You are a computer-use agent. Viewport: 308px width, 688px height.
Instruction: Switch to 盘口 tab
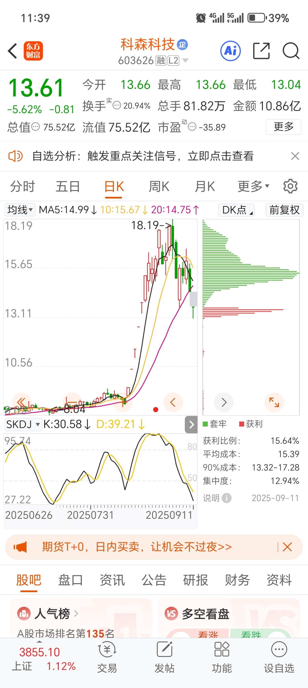[x=70, y=580]
